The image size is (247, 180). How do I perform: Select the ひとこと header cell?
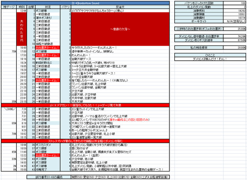click(210, 55)
